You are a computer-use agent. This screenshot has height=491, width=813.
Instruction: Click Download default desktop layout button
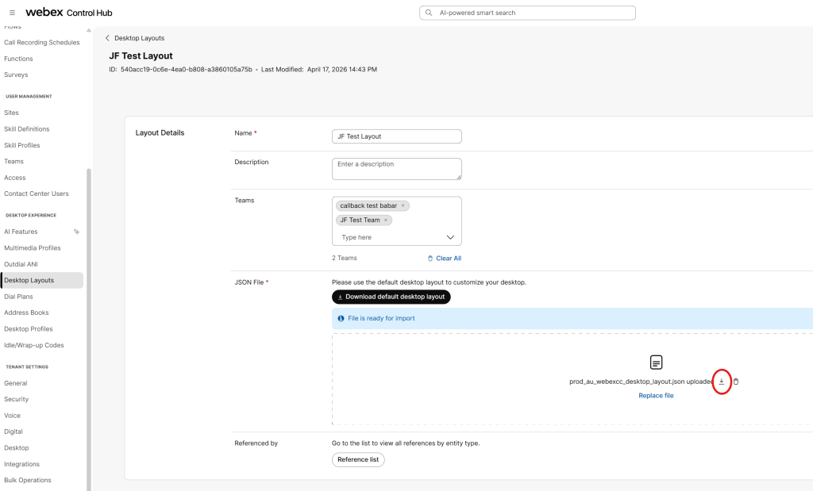tap(391, 297)
